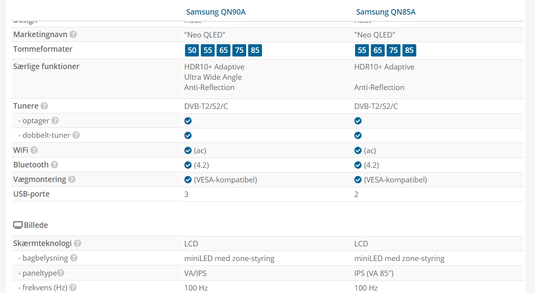Open the Samsung QN90A product link
The image size is (535, 293).
216,12
